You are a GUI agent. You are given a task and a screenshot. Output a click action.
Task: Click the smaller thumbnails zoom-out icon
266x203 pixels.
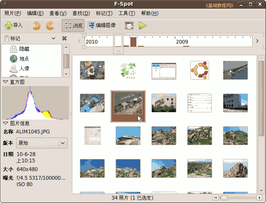[x=216, y=198]
